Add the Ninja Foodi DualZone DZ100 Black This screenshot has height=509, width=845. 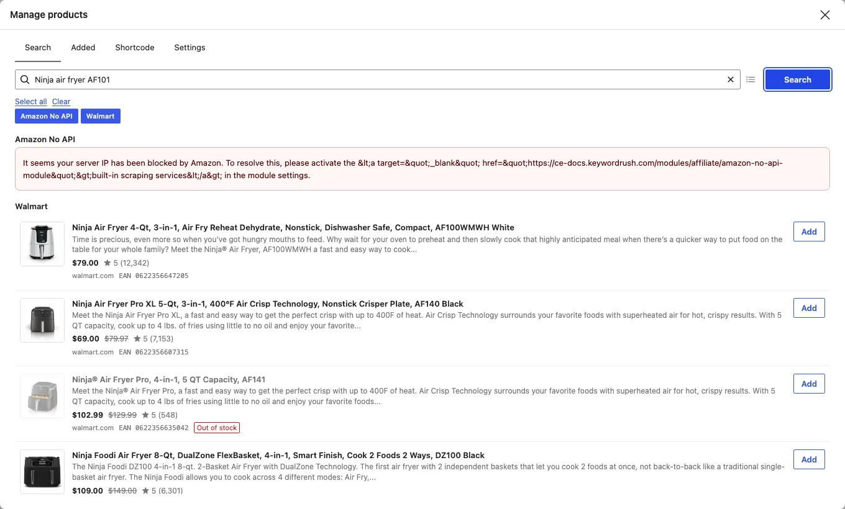click(x=809, y=459)
